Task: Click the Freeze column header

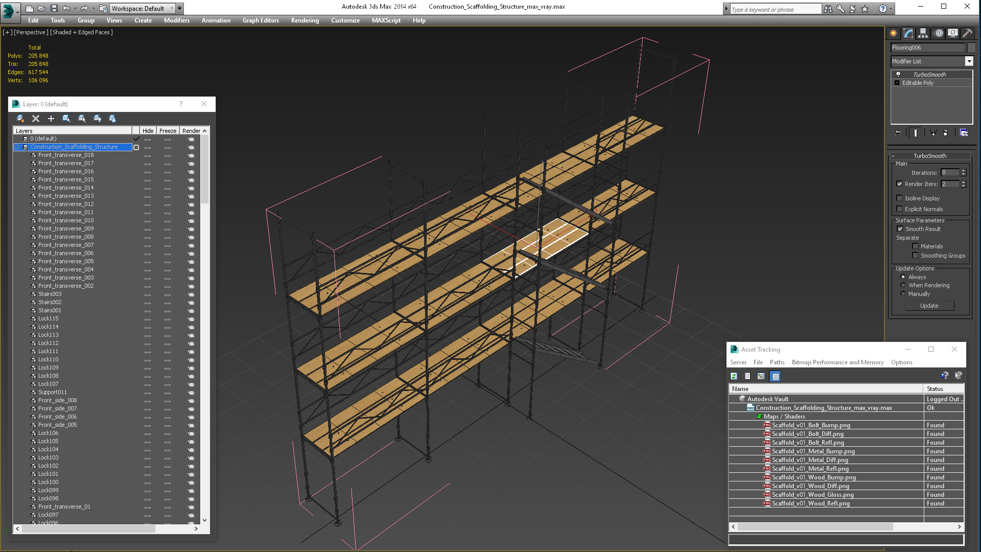Action: click(168, 131)
